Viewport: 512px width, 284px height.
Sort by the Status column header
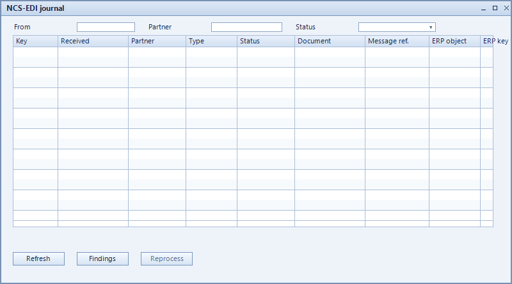point(266,41)
